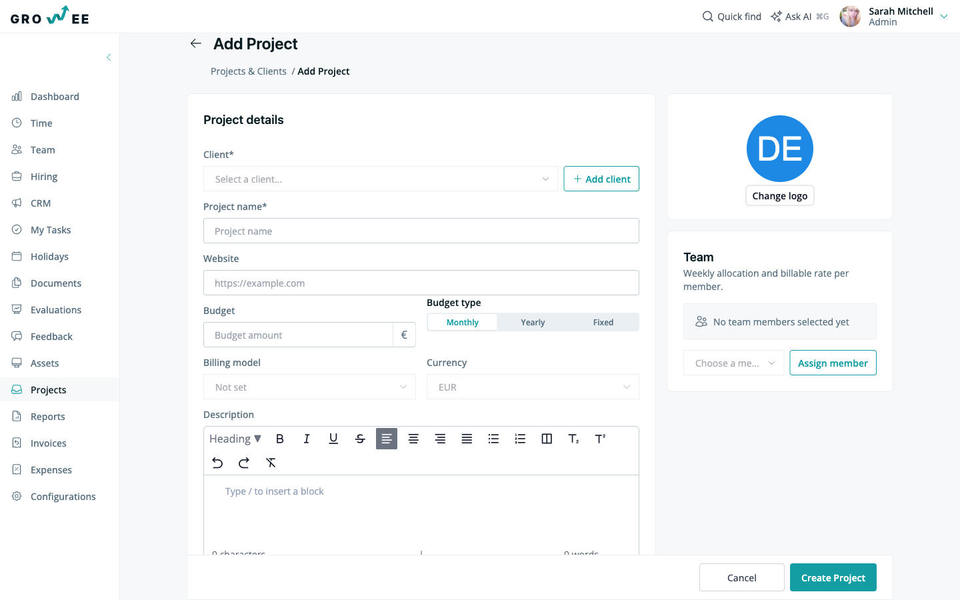Open the Currency EUR dropdown
960x600 pixels.
tap(533, 387)
